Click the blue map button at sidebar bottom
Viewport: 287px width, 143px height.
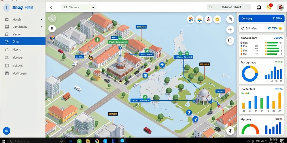click(7, 131)
